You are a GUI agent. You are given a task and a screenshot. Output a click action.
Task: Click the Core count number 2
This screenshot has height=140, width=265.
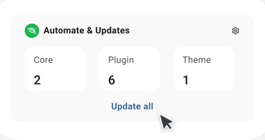click(x=37, y=80)
